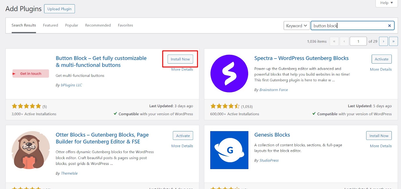Screen dimensions: 401x189
Task: Go to the next results page
Action: 383,41
